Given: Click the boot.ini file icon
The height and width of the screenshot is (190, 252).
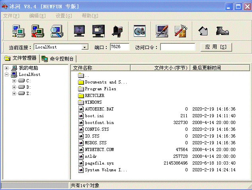Looking at the screenshot, I should (x=81, y=116).
